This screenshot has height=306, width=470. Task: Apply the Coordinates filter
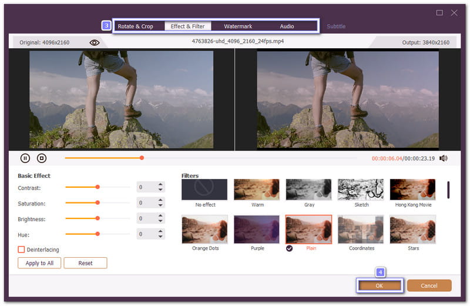361,229
